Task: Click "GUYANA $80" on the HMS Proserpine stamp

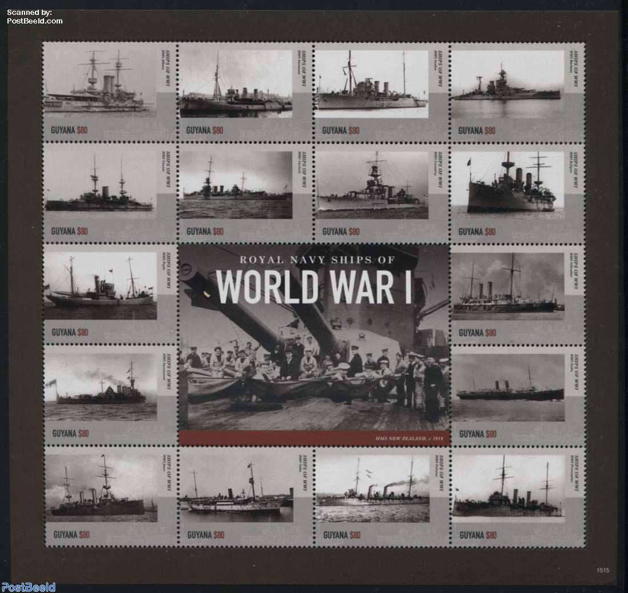Action: point(478,535)
